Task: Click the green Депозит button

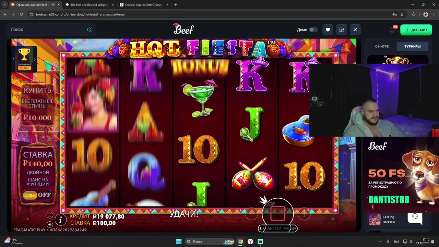Action: click(x=416, y=30)
